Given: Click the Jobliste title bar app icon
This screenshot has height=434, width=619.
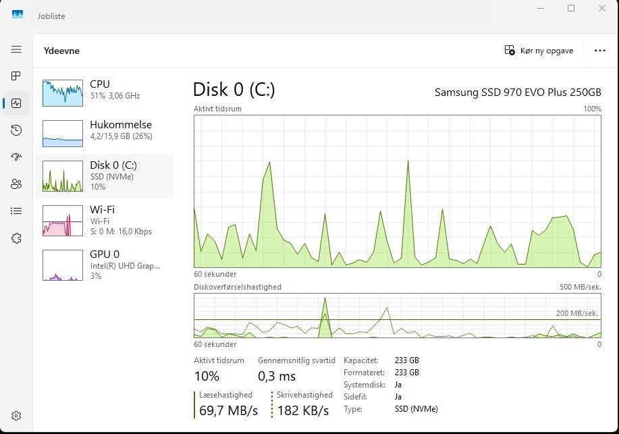Looking at the screenshot, I should (18, 15).
